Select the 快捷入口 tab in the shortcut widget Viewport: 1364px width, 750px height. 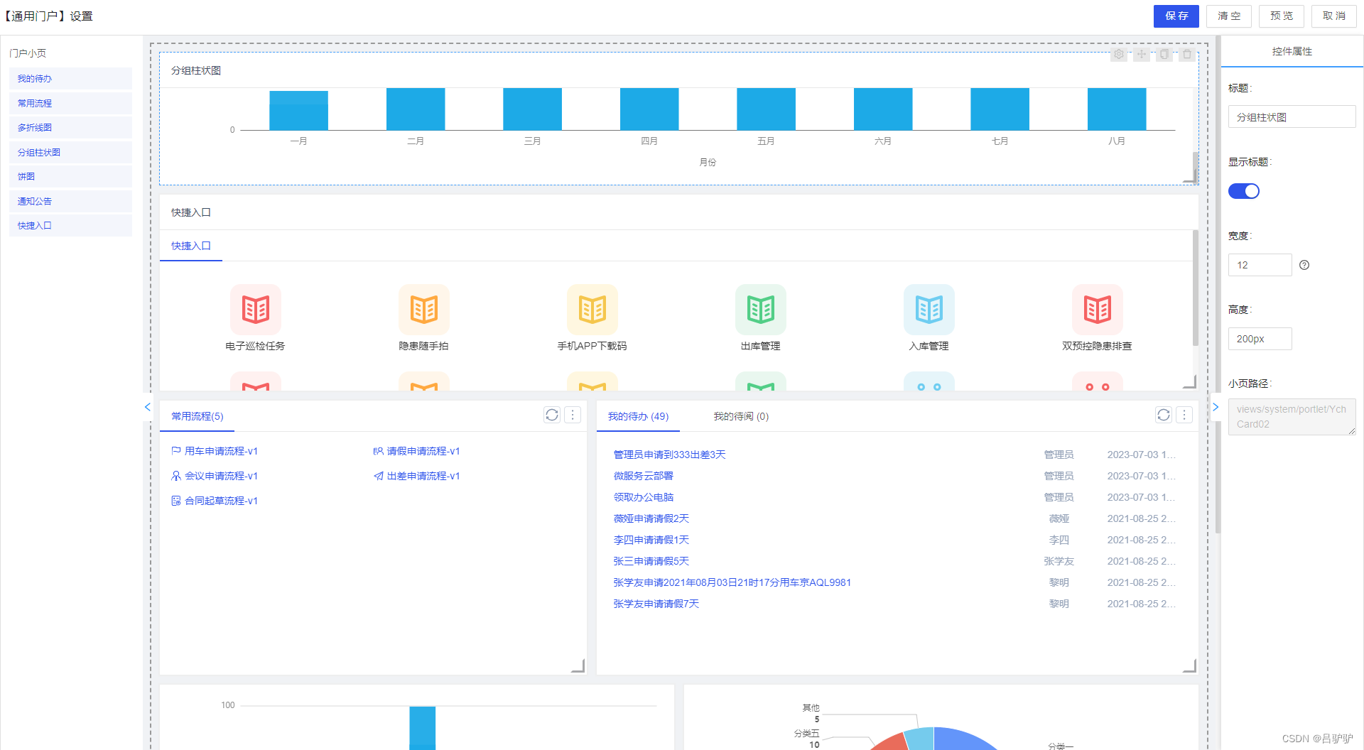coord(191,246)
